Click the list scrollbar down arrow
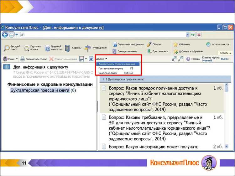 pos(226,146)
